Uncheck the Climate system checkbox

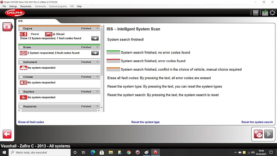(x=20, y=77)
